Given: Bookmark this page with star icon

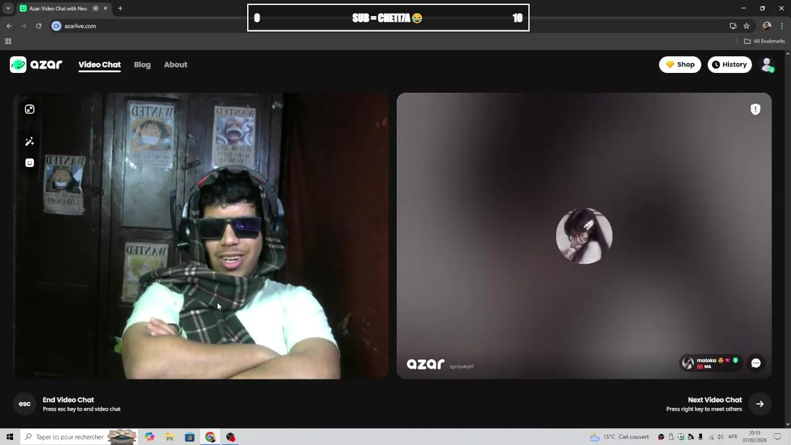Looking at the screenshot, I should pyautogui.click(x=747, y=26).
